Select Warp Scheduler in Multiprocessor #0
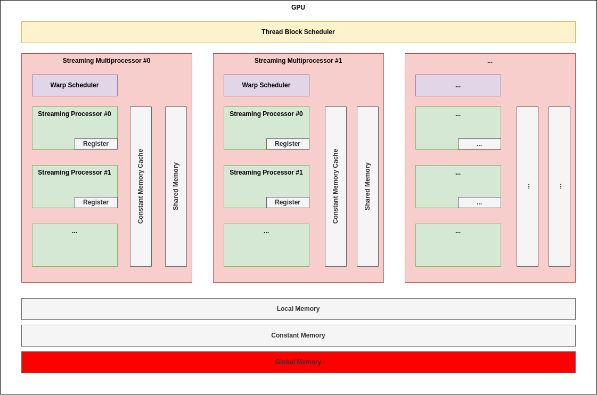This screenshot has height=395, width=597. pyautogui.click(x=75, y=85)
